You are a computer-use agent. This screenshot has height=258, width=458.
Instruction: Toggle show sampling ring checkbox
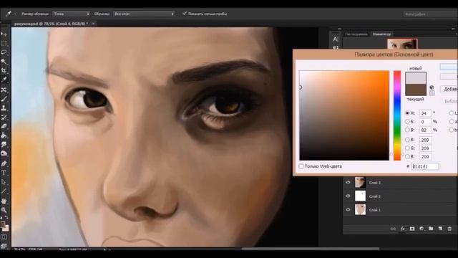click(x=185, y=14)
